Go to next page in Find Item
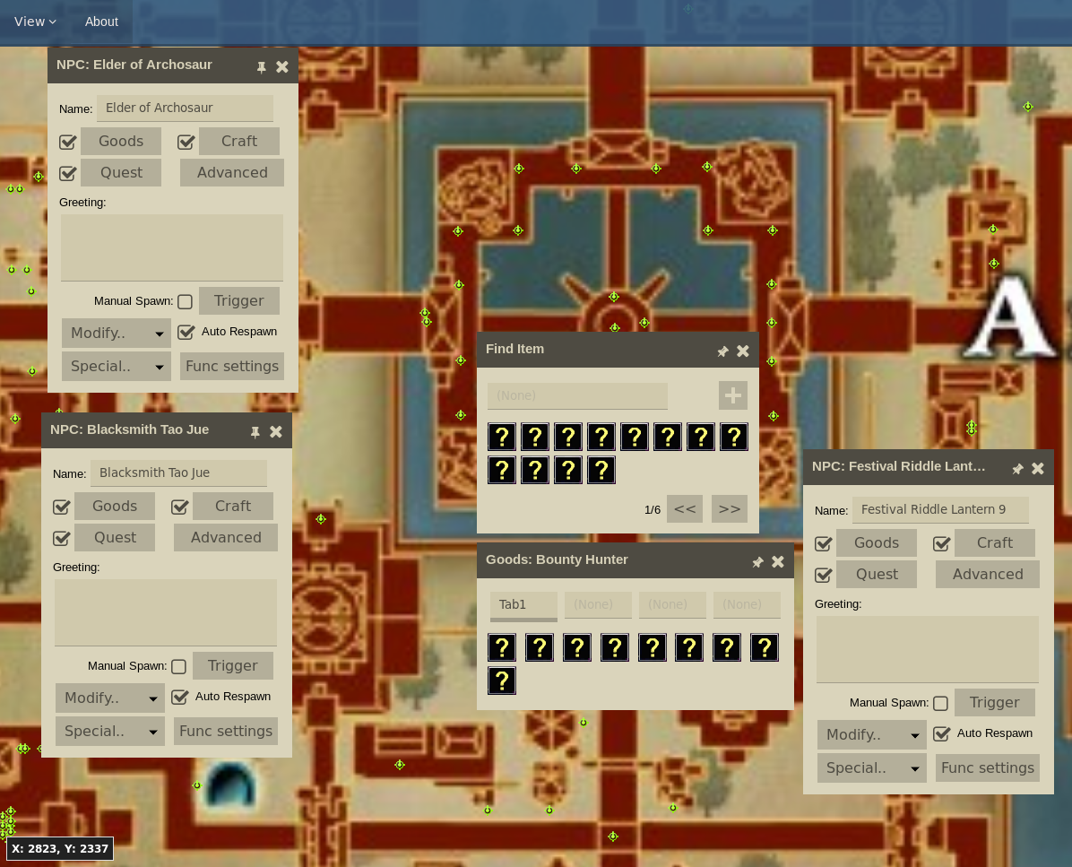1072x867 pixels. point(730,509)
